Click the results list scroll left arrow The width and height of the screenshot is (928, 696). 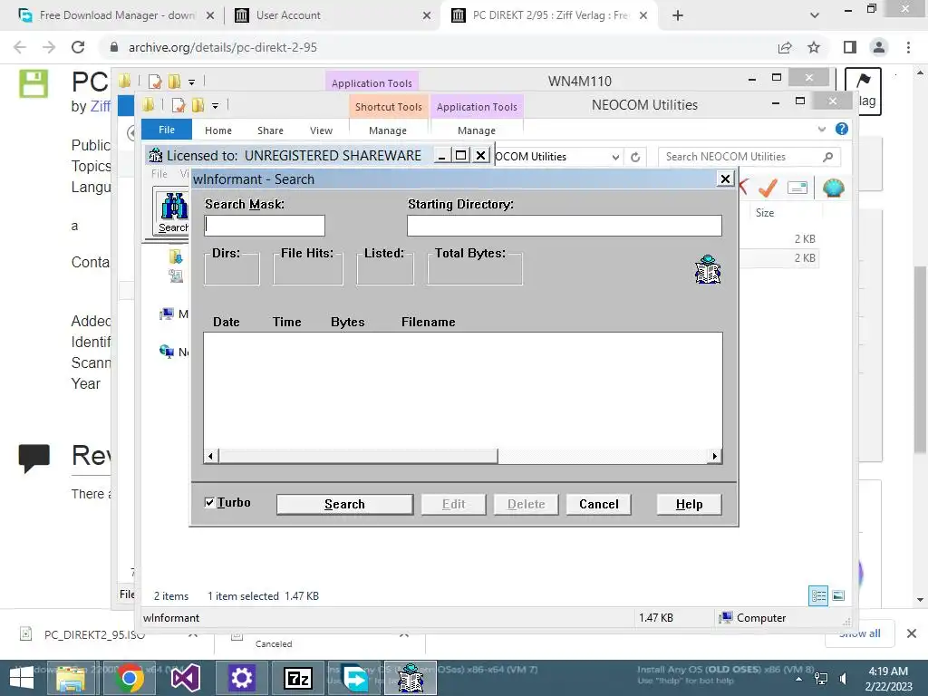pos(211,457)
